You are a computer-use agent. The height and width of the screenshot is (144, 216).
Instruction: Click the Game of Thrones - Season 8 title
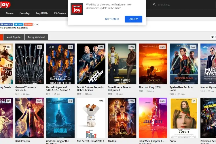[26, 89]
